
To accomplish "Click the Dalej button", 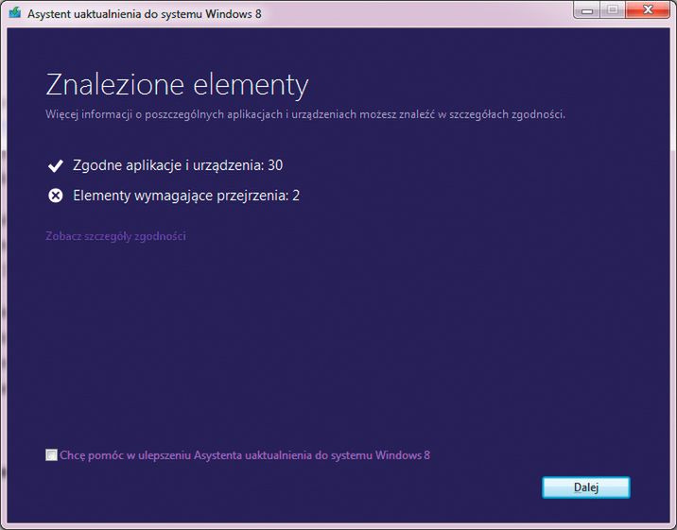I will click(586, 487).
